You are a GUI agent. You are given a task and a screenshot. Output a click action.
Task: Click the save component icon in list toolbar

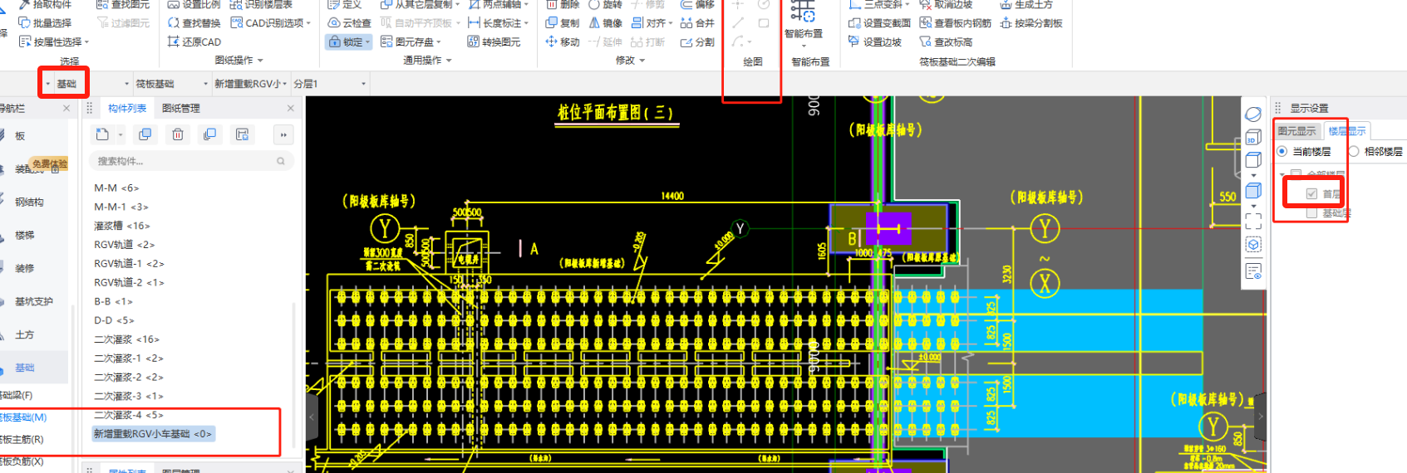[x=242, y=134]
